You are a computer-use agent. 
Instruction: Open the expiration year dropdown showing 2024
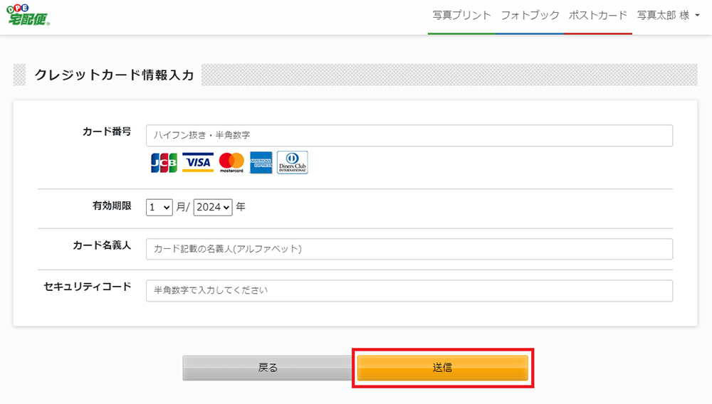213,207
